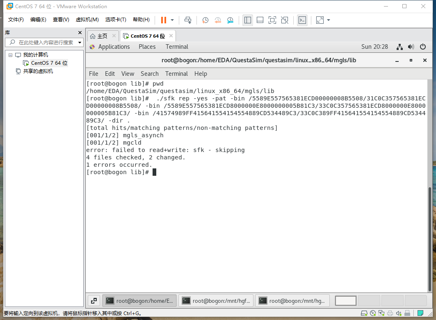Click the GNOME power icon
Screen dimensions: 436x320
pos(422,47)
